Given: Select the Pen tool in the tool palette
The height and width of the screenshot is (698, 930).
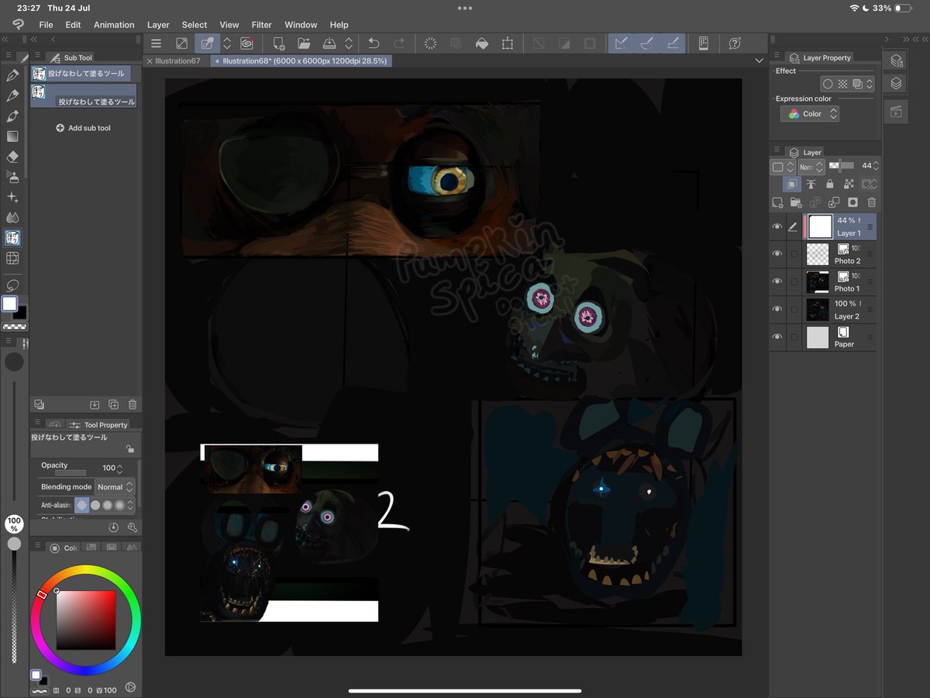Looking at the screenshot, I should click(x=12, y=76).
